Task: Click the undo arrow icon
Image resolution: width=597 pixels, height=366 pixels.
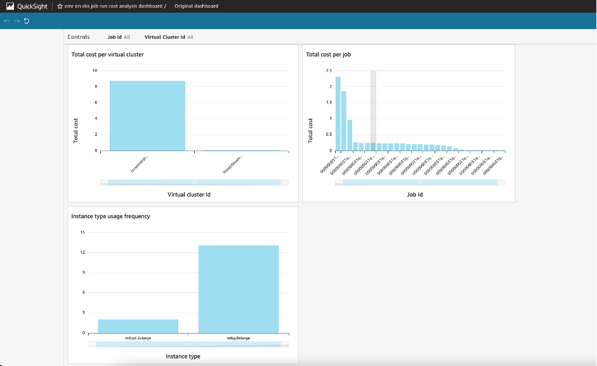Action: click(x=7, y=20)
